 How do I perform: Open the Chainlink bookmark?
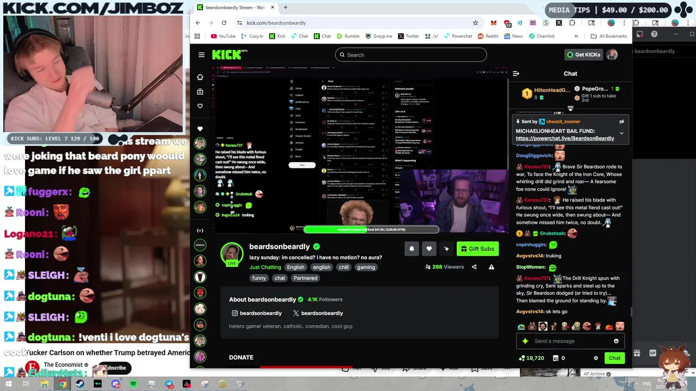(x=541, y=36)
